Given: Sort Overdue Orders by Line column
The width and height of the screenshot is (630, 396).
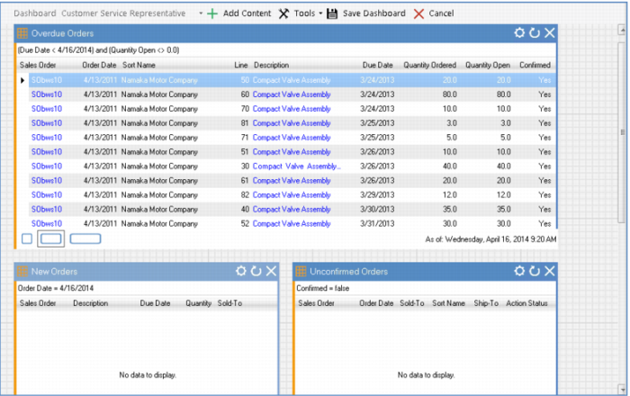Looking at the screenshot, I should pyautogui.click(x=241, y=65).
